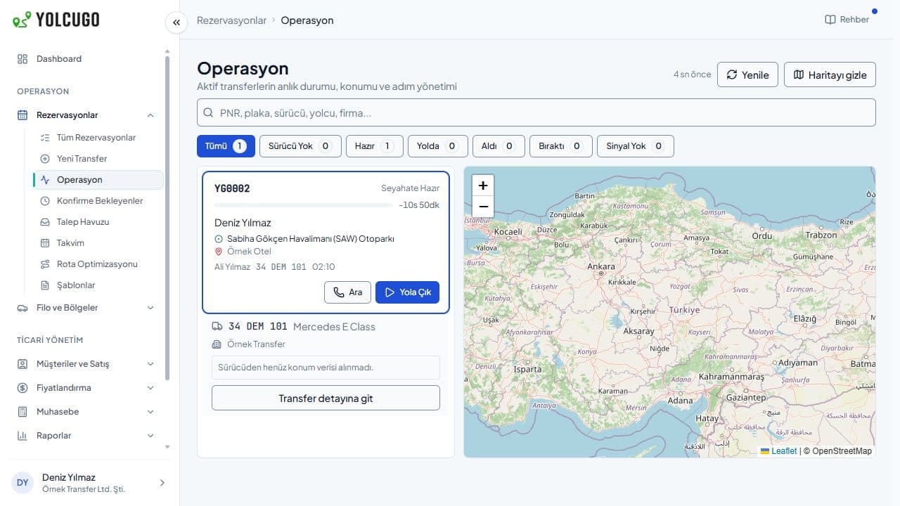Go to Rezervasyonlar breadcrumb
900x506 pixels.
231,20
